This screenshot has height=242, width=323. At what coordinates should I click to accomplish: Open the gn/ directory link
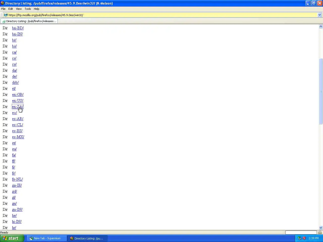pos(14,203)
